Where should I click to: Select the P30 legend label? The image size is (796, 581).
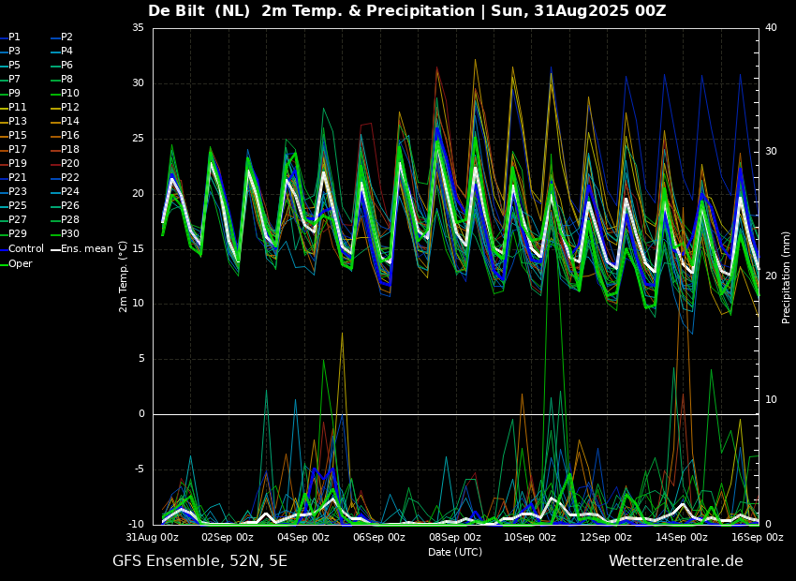pos(69,233)
